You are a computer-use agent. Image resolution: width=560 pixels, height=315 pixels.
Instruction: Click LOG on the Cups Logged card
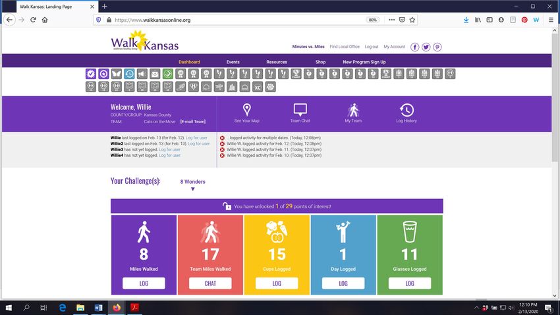coord(277,283)
